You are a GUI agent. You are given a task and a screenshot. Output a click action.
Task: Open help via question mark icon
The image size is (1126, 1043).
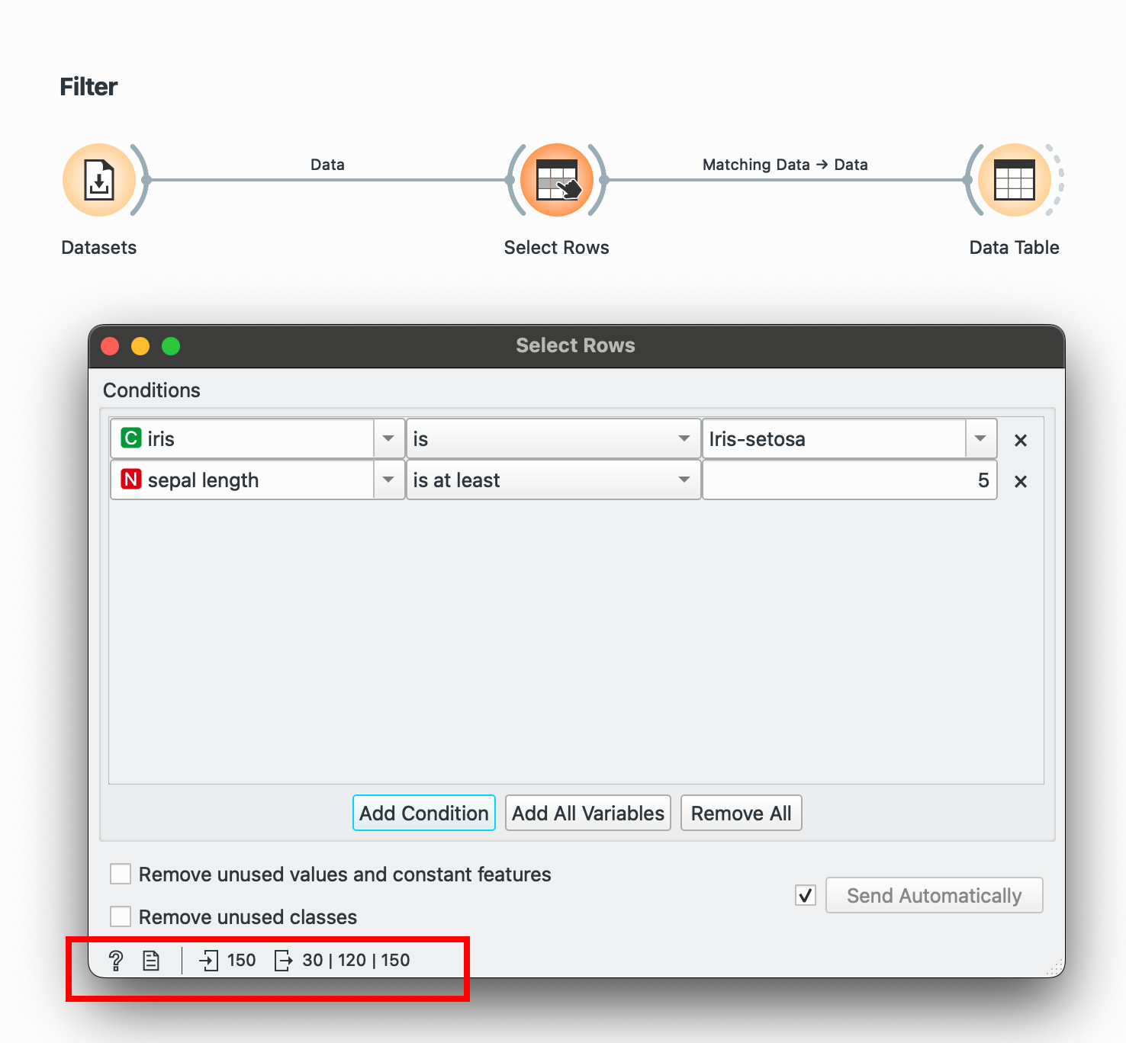pyautogui.click(x=116, y=961)
